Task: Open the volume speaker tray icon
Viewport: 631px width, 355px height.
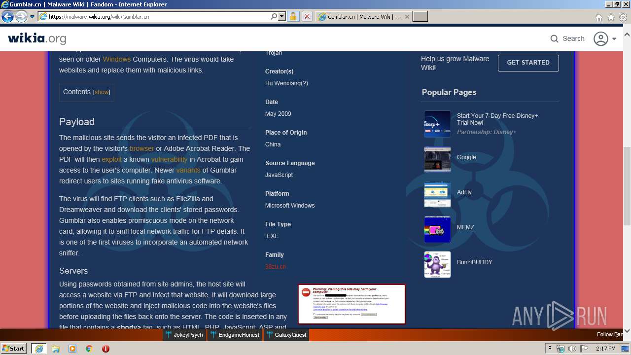Action: (572, 349)
